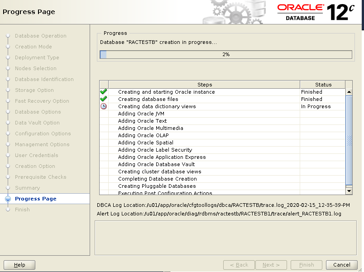Click green checkmark next to Creating database files
Image resolution: width=364 pixels, height=272 pixels.
pos(104,99)
